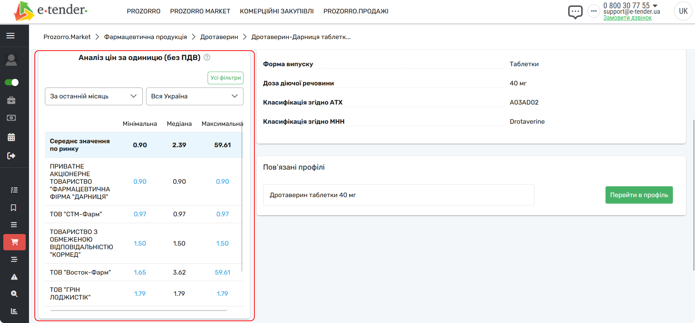Click the warning triangle sidebar icon
Screen dimensions: 695x323
point(14,277)
